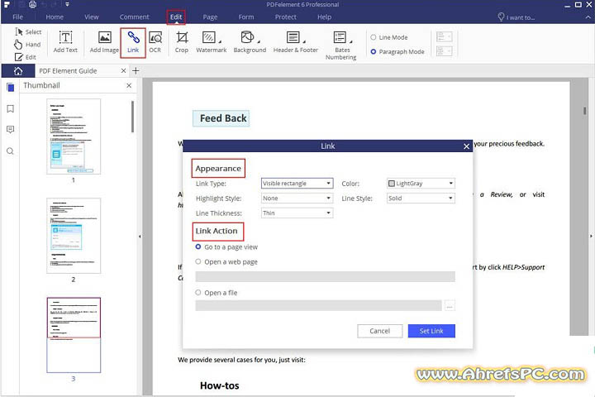Click the Add Image tool
595x397 pixels.
[104, 42]
